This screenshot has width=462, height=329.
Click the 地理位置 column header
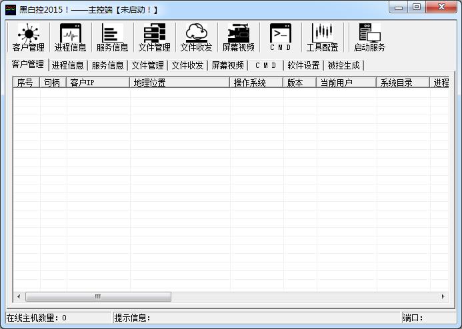click(x=179, y=83)
